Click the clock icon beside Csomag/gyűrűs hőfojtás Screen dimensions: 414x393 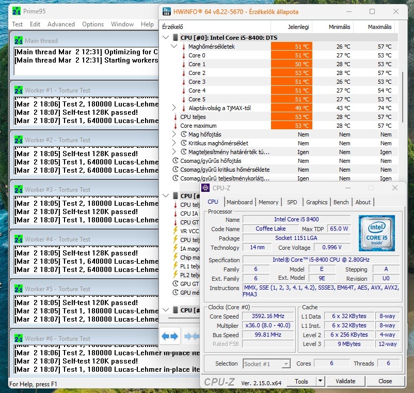coord(176,161)
